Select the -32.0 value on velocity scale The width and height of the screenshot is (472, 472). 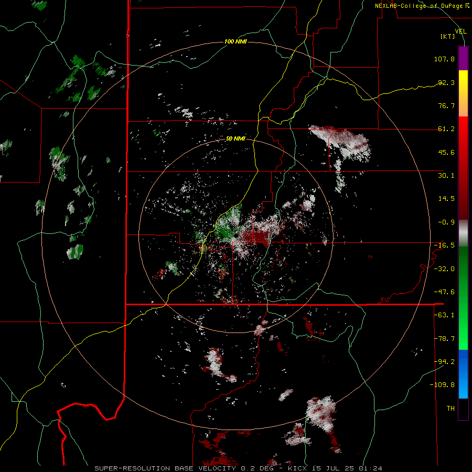pos(444,269)
